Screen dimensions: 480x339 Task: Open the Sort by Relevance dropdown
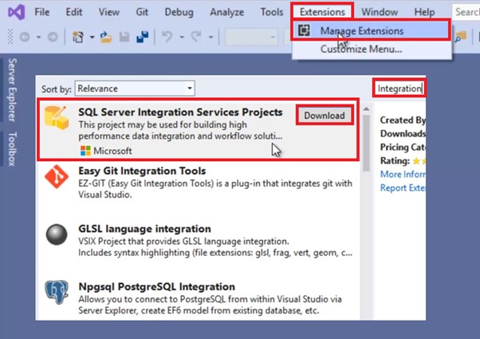[x=135, y=89]
